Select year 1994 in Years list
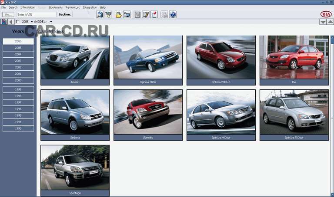 click(18, 122)
